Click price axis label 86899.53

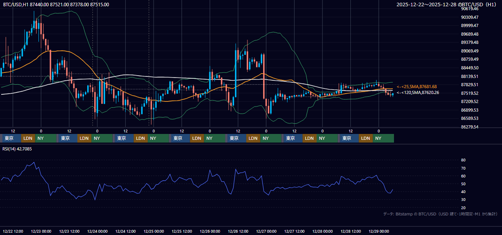[470, 110]
